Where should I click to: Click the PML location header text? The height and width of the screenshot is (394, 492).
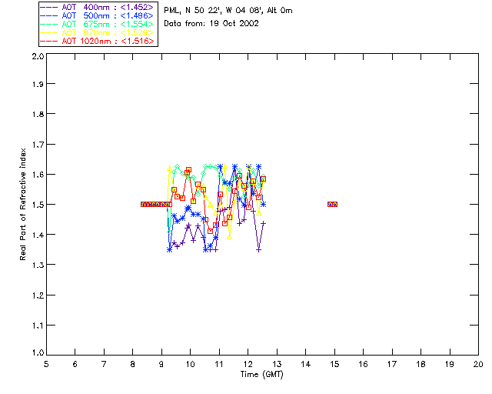[228, 11]
